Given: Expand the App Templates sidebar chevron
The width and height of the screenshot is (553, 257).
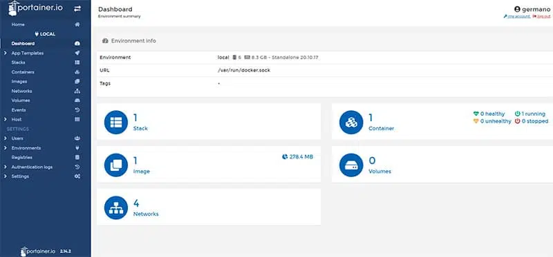Looking at the screenshot, I should [x=5, y=53].
